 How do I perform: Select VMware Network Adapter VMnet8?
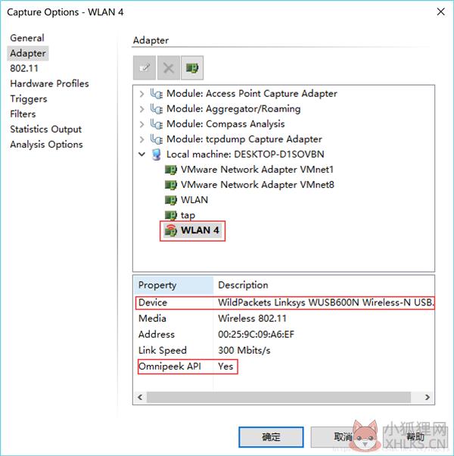tap(257, 185)
